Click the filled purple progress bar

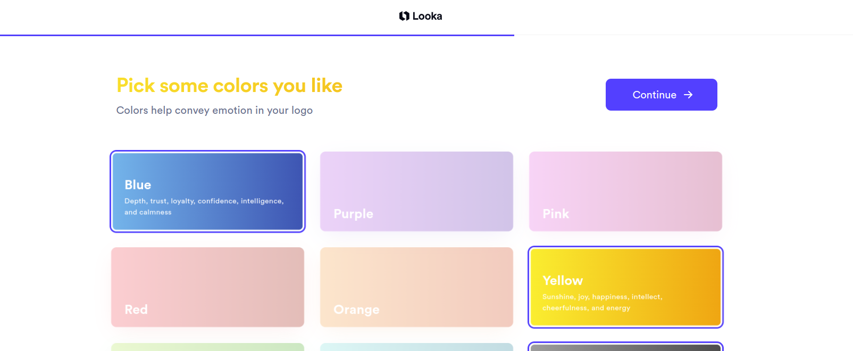coord(257,35)
